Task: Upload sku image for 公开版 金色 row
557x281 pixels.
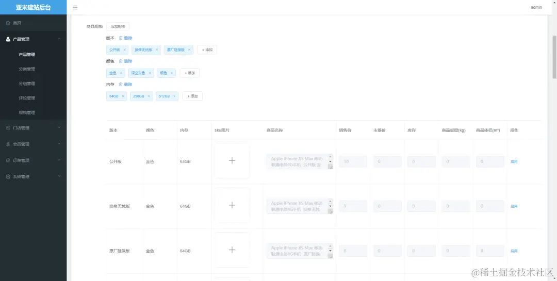Action: pos(232,160)
